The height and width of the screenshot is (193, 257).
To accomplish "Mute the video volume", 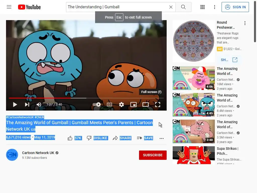I will (39, 105).
